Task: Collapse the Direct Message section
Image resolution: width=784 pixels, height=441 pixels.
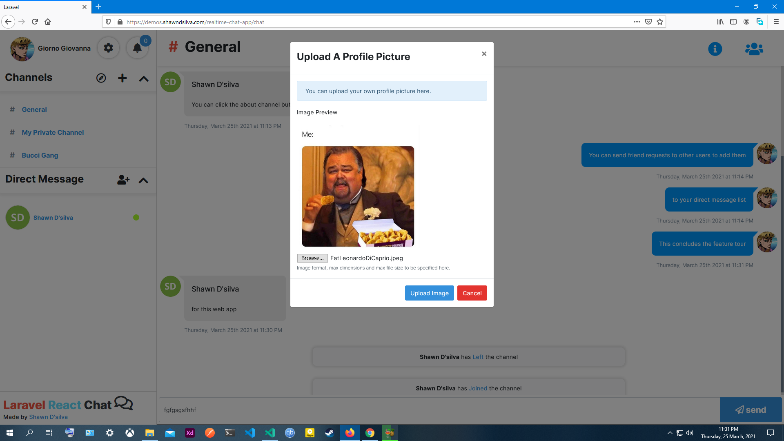Action: coord(143,180)
